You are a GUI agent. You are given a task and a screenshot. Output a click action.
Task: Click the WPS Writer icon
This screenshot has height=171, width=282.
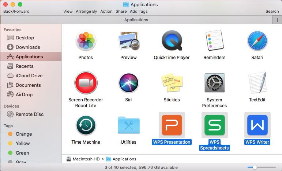pyautogui.click(x=257, y=125)
